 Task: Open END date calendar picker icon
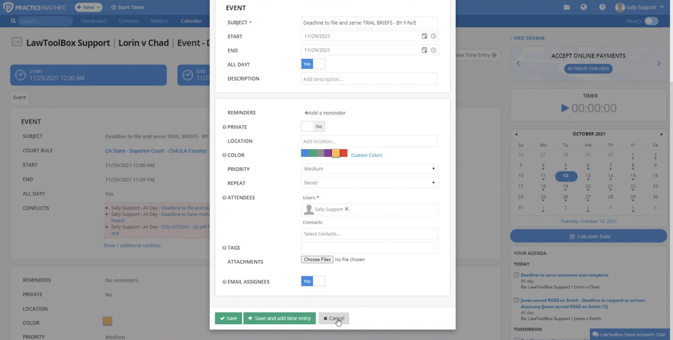[x=424, y=50]
